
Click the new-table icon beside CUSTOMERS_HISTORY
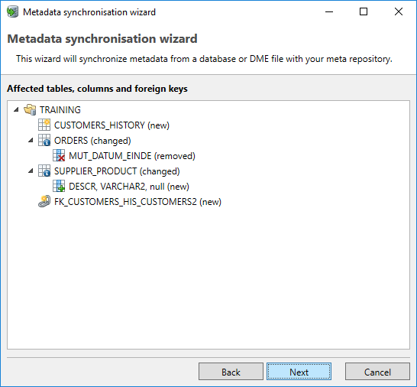[x=44, y=125]
